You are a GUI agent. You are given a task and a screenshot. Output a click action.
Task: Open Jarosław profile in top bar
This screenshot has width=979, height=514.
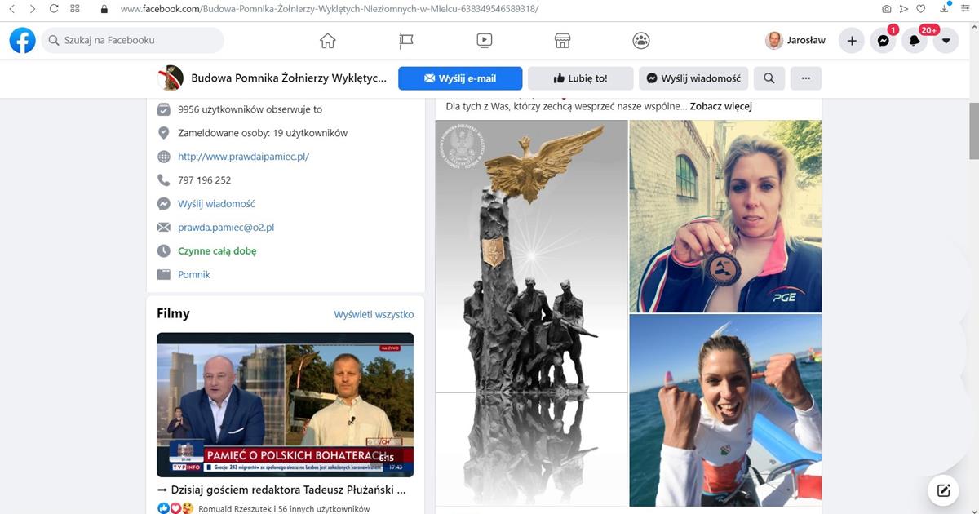(795, 40)
